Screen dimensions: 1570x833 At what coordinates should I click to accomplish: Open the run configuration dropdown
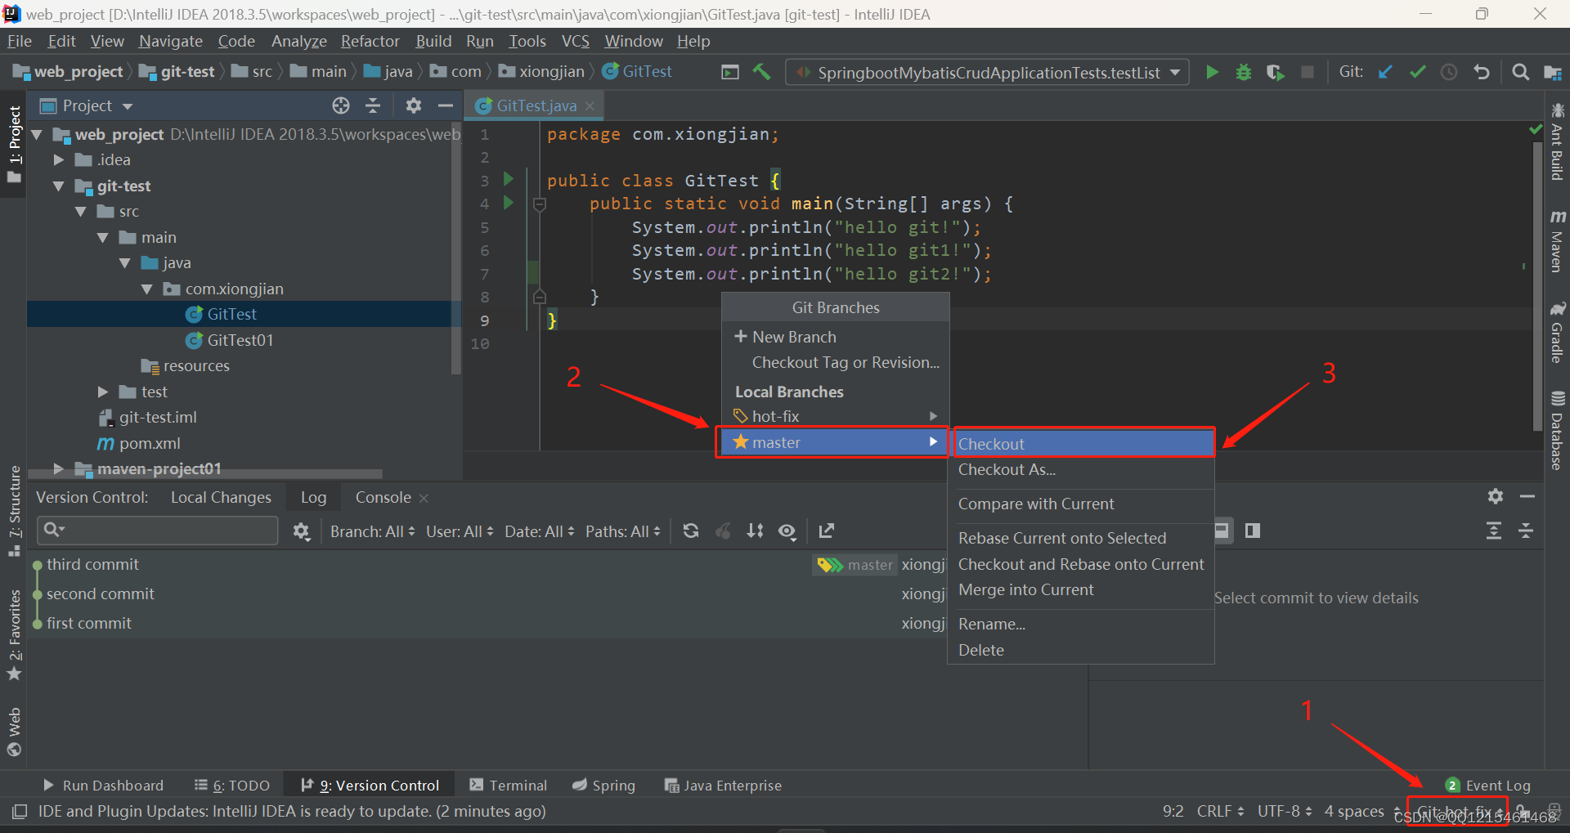[x=988, y=72]
